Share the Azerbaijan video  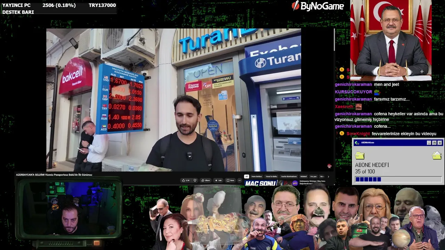tap(206, 181)
